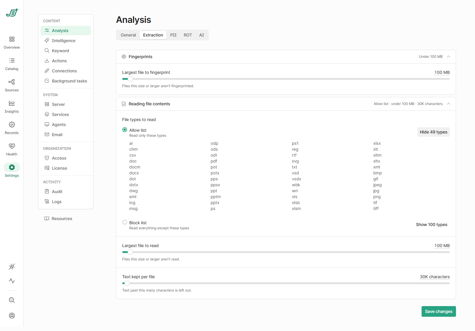Open the Resources link in the sidebar
This screenshot has width=475, height=331.
pyautogui.click(x=58, y=219)
